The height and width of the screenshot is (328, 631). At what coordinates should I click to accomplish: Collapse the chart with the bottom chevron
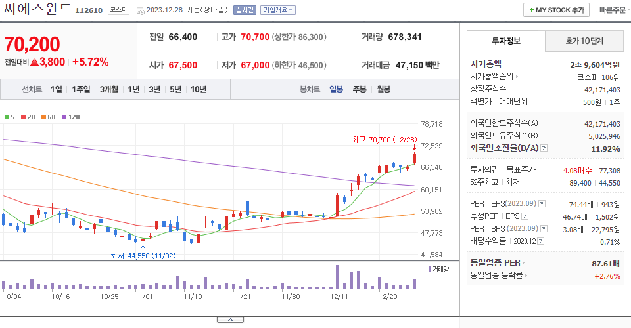[x=230, y=319]
